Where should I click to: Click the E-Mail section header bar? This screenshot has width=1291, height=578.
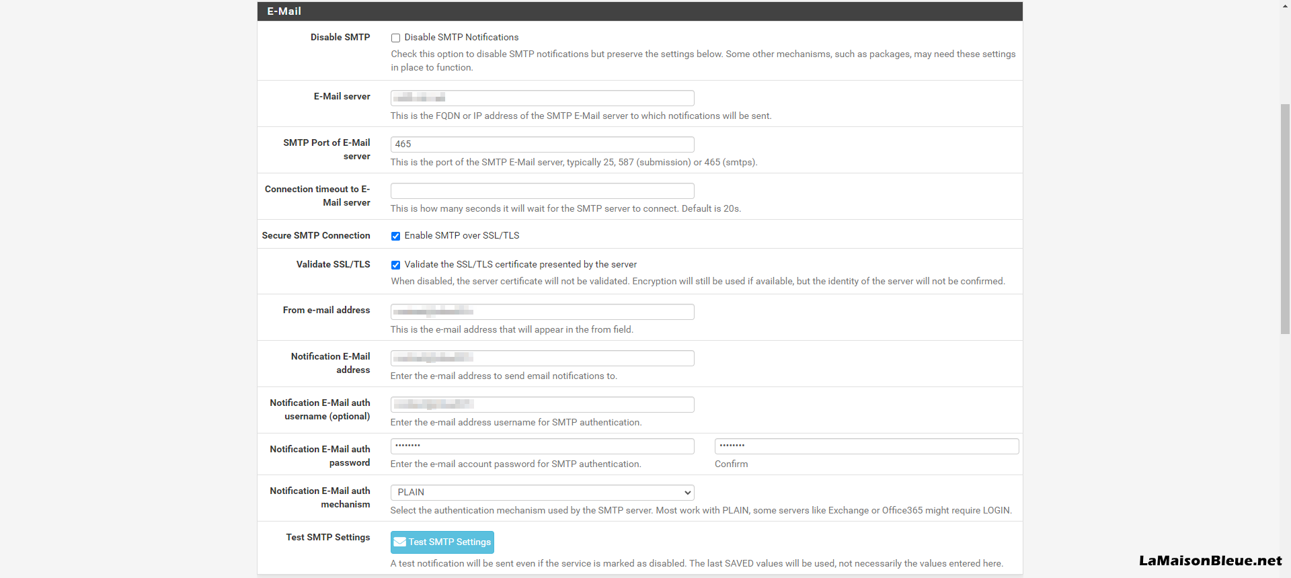[x=639, y=11]
